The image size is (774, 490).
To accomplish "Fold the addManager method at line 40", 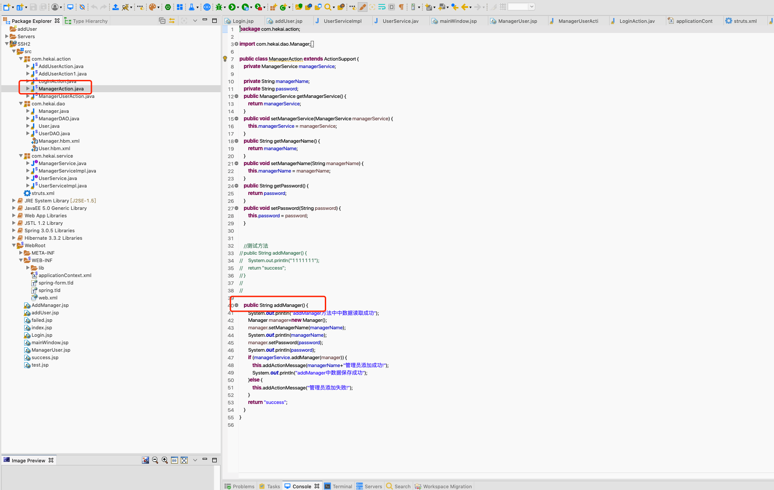I will tap(236, 305).
